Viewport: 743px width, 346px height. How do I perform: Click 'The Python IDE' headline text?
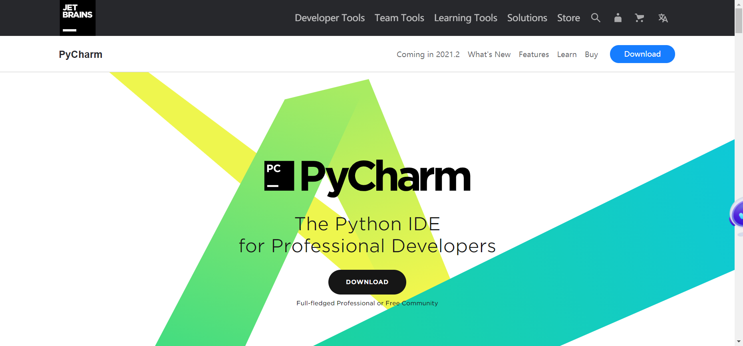pos(368,224)
